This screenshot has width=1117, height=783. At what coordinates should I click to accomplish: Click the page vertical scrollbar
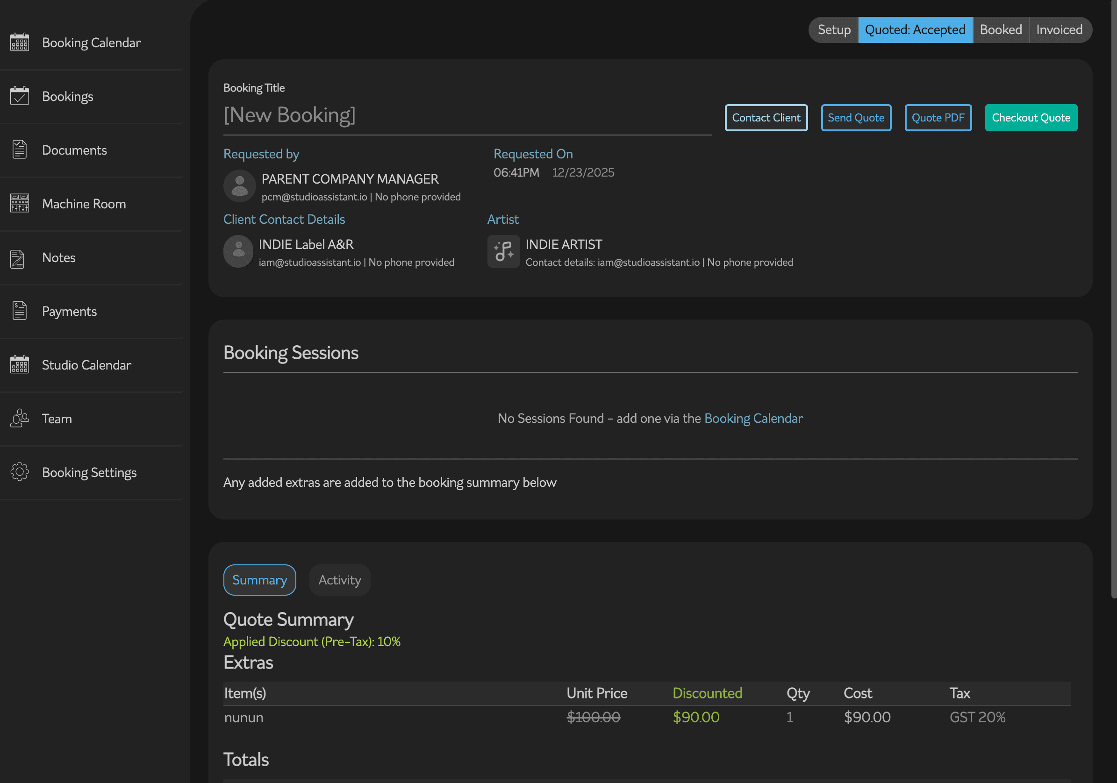pyautogui.click(x=1114, y=299)
